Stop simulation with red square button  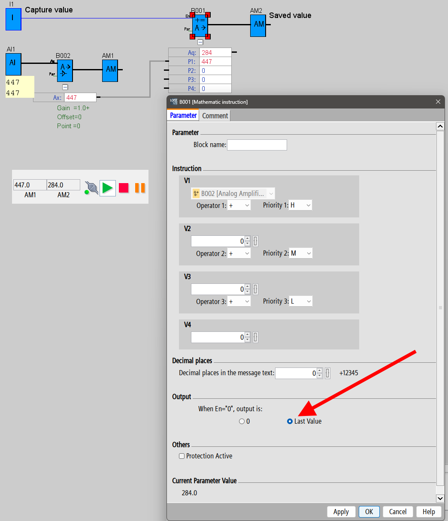pyautogui.click(x=124, y=188)
